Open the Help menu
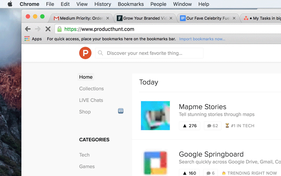The width and height of the screenshot is (281, 176). pyautogui.click(x=204, y=4)
